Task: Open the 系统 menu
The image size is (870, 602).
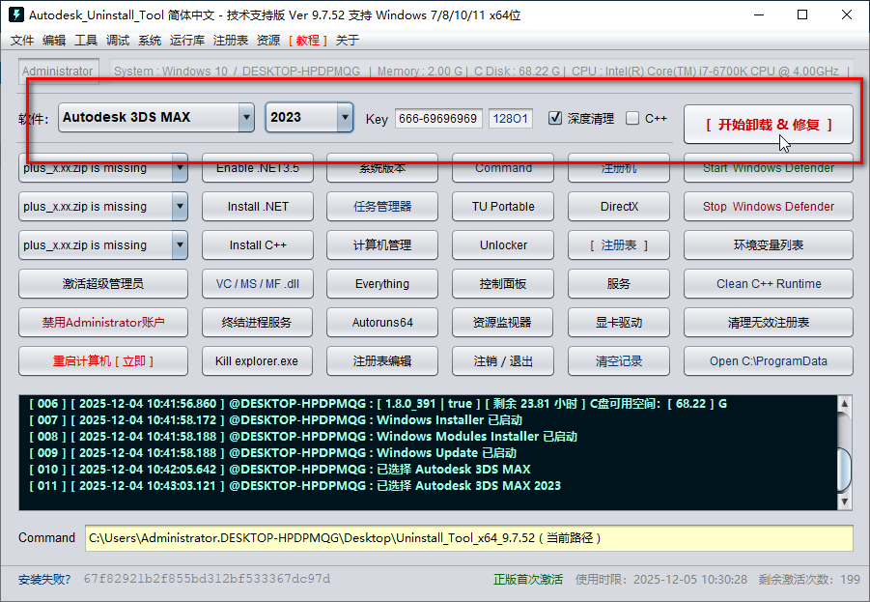Action: pos(150,40)
